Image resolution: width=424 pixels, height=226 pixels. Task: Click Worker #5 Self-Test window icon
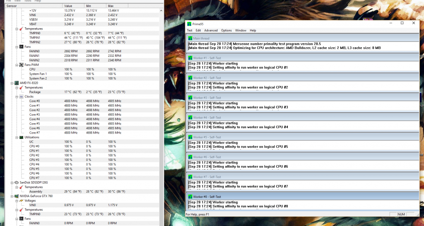pos(190,137)
